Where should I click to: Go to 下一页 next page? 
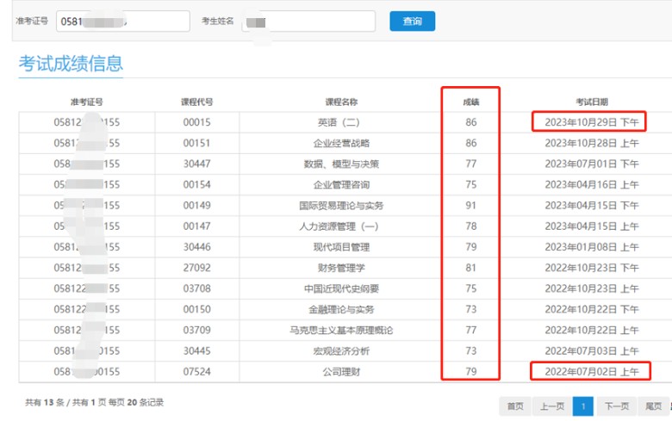pyautogui.click(x=615, y=406)
